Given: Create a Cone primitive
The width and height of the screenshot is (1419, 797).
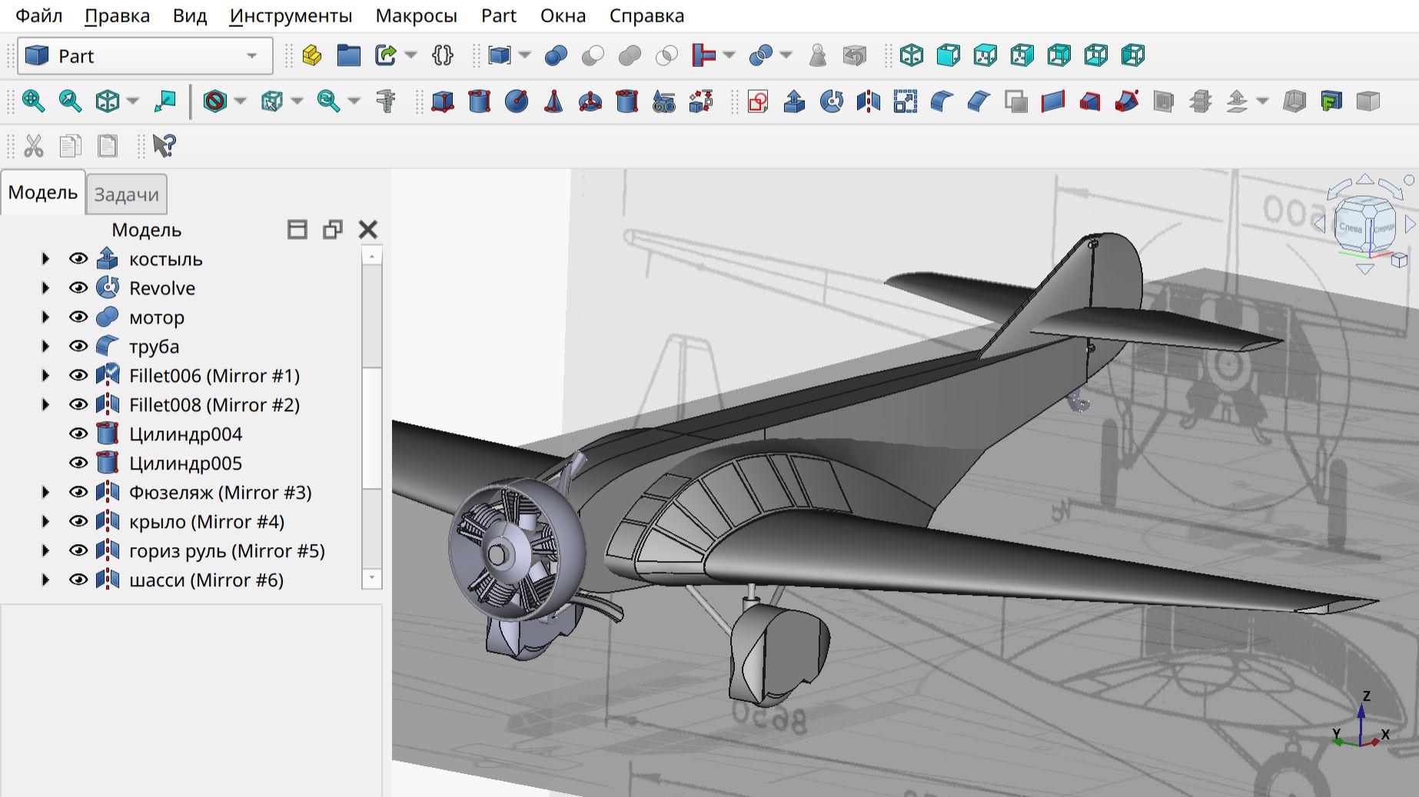Looking at the screenshot, I should (x=553, y=101).
